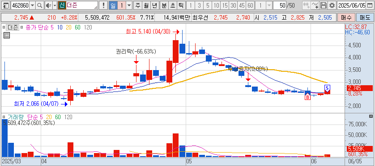Click the grey 120 moving average label in the price chart

pyautogui.click(x=88, y=28)
